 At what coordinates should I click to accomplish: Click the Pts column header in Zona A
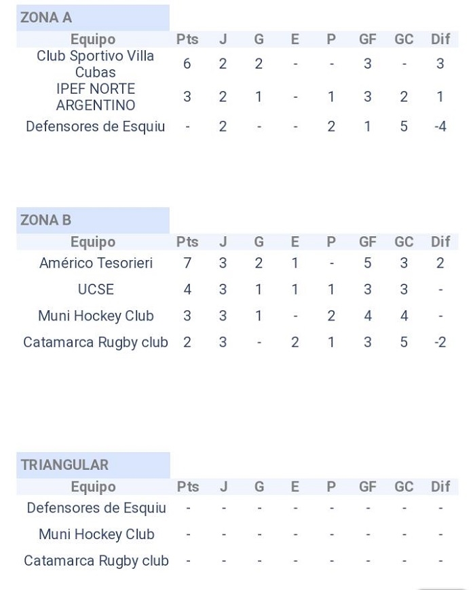(x=187, y=39)
